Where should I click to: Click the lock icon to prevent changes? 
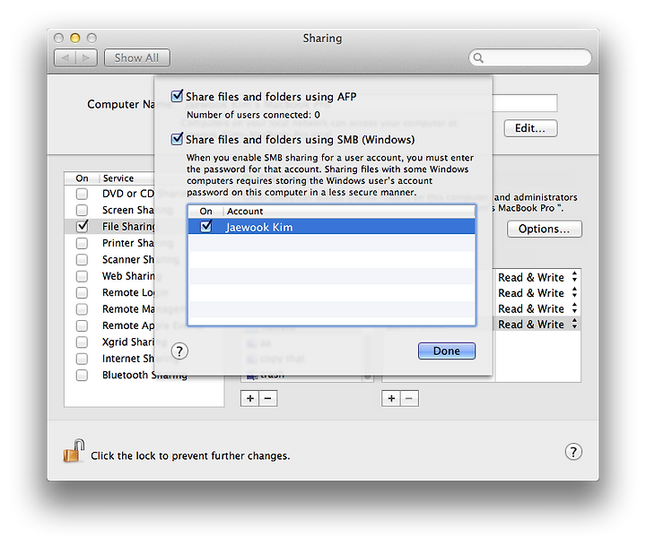tap(74, 450)
